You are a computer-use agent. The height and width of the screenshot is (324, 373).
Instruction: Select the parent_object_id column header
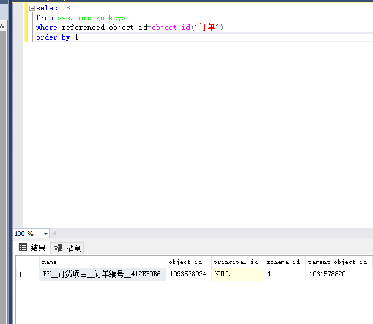338,262
